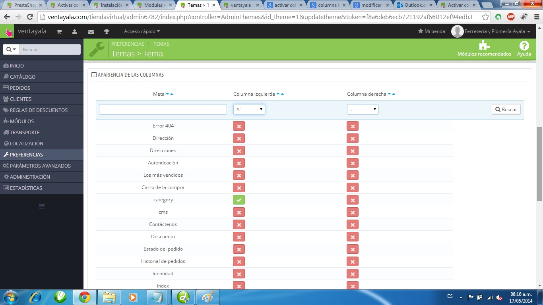Open Windows Start button
Viewport: 543px width, 305px height.
coord(11,297)
